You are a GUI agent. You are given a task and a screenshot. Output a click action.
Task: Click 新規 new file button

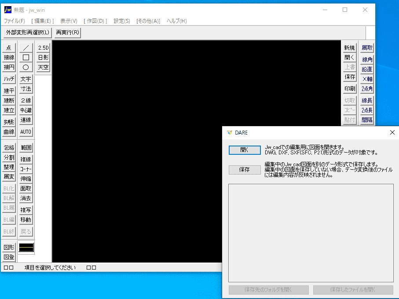point(350,47)
